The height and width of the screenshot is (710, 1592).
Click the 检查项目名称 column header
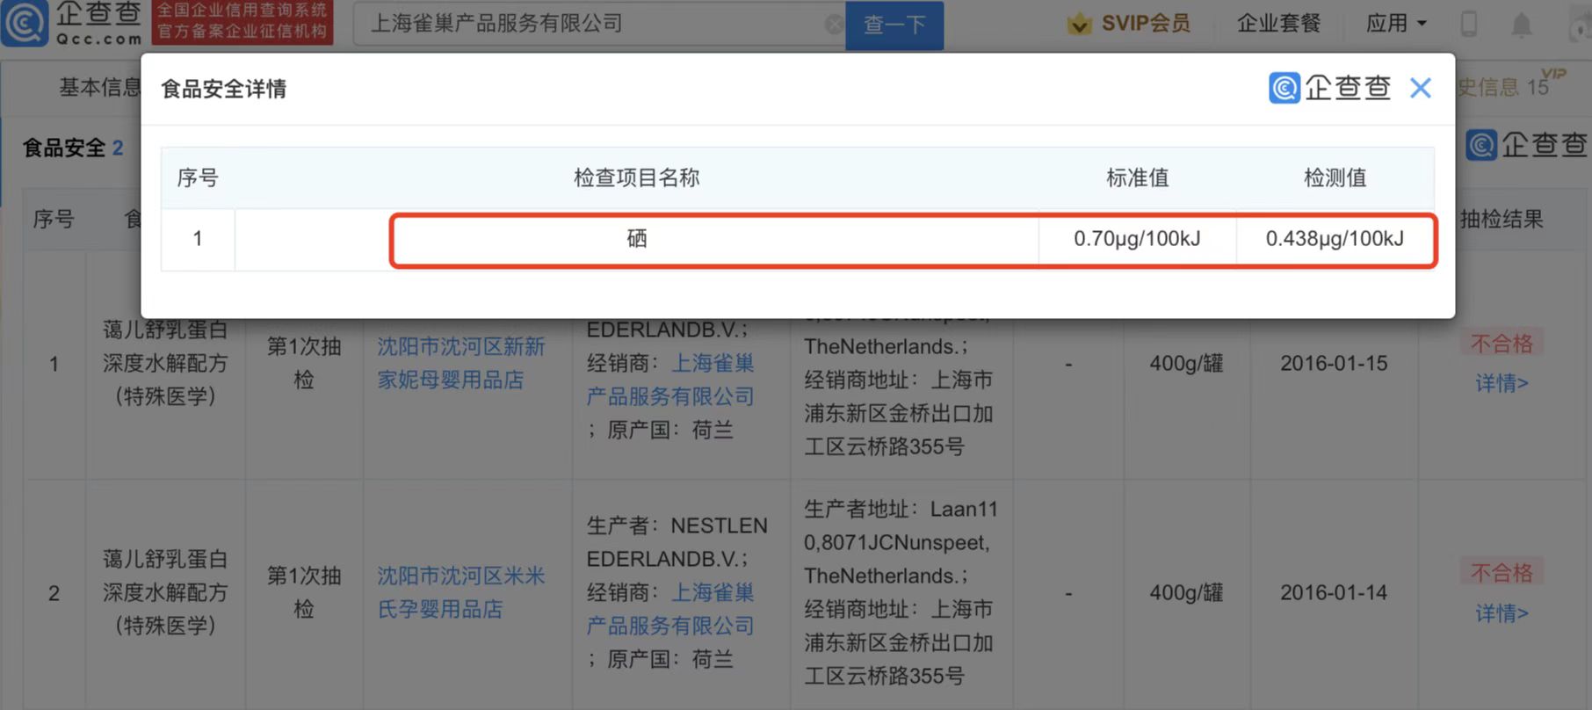(636, 177)
